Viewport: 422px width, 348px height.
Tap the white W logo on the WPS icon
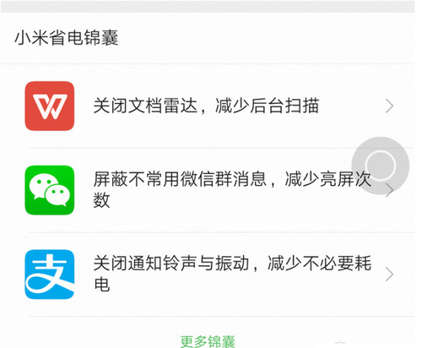50,106
